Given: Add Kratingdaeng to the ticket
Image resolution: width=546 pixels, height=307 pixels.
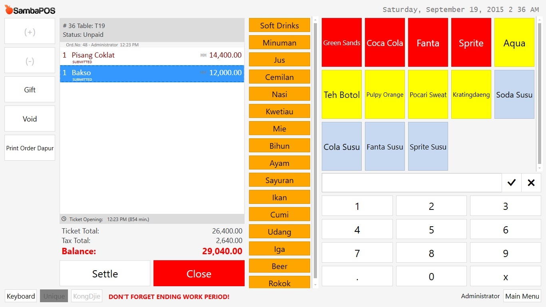Looking at the screenshot, I should [471, 94].
